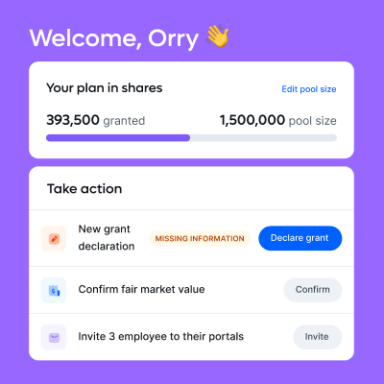Image resolution: width=384 pixels, height=384 pixels.
Task: Click the word granted beside 393,500
Action: pos(124,121)
